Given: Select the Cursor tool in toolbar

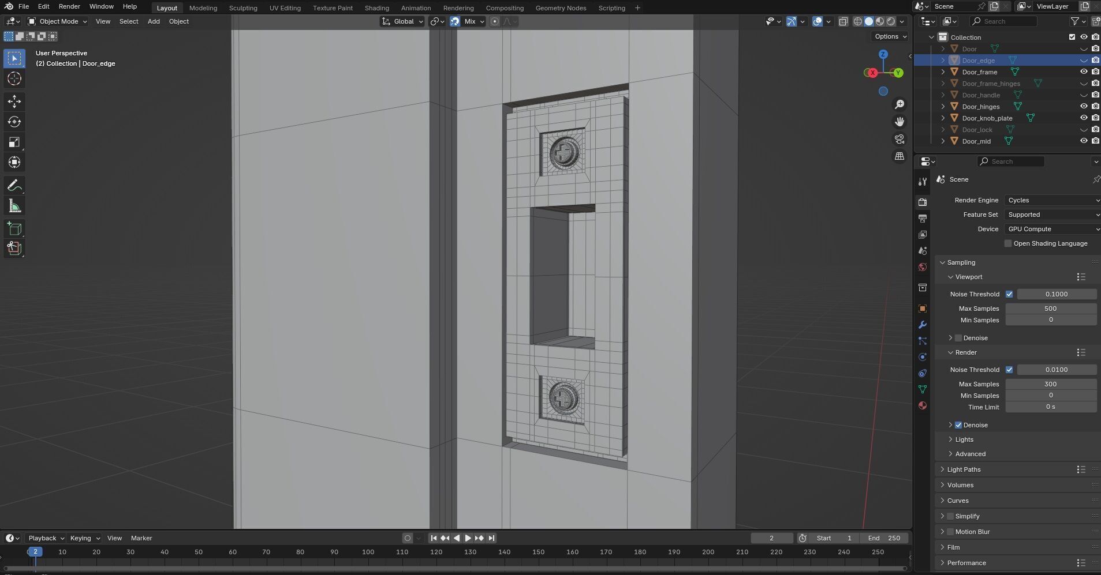Looking at the screenshot, I should click(x=14, y=78).
